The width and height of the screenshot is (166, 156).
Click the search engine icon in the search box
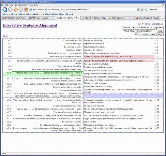[146, 9]
